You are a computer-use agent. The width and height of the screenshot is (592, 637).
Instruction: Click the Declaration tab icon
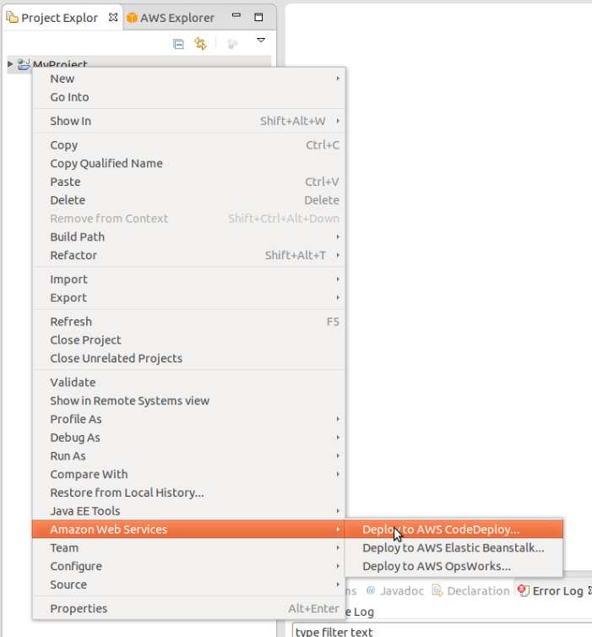(437, 591)
